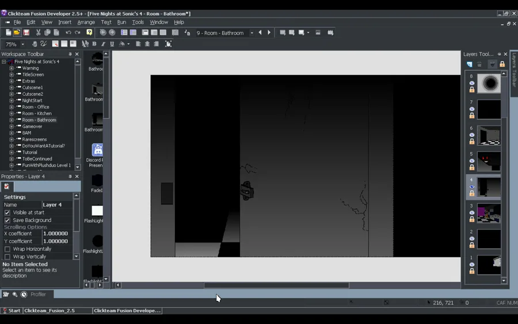
Task: Hide layer 6 with its eye icon
Action: click(x=472, y=135)
